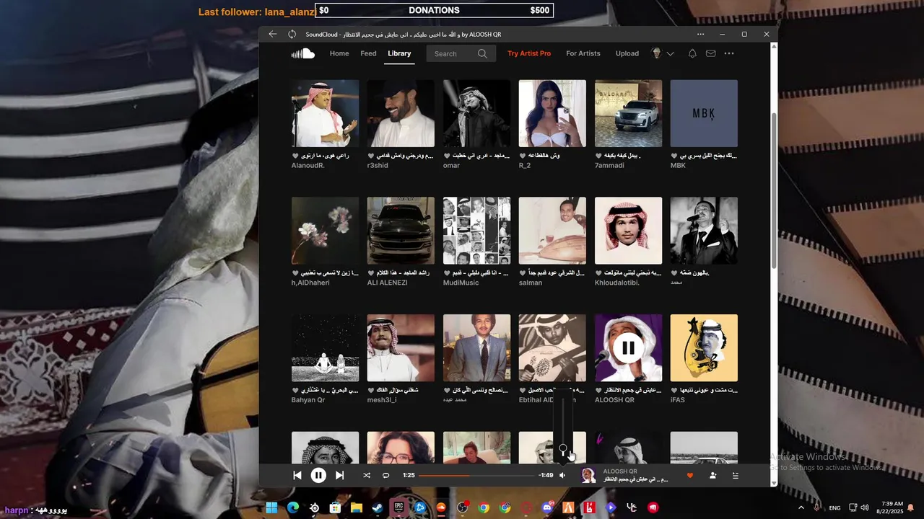Click the omar artist name
The width and height of the screenshot is (924, 519).
(451, 166)
